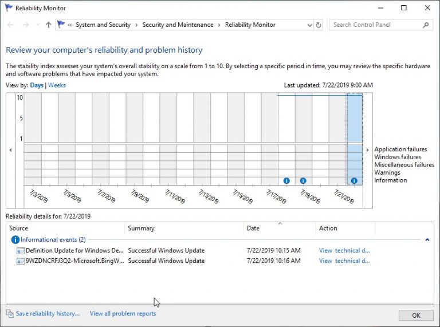
Task: Select the 7/3/2019 day column
Action: point(33,139)
